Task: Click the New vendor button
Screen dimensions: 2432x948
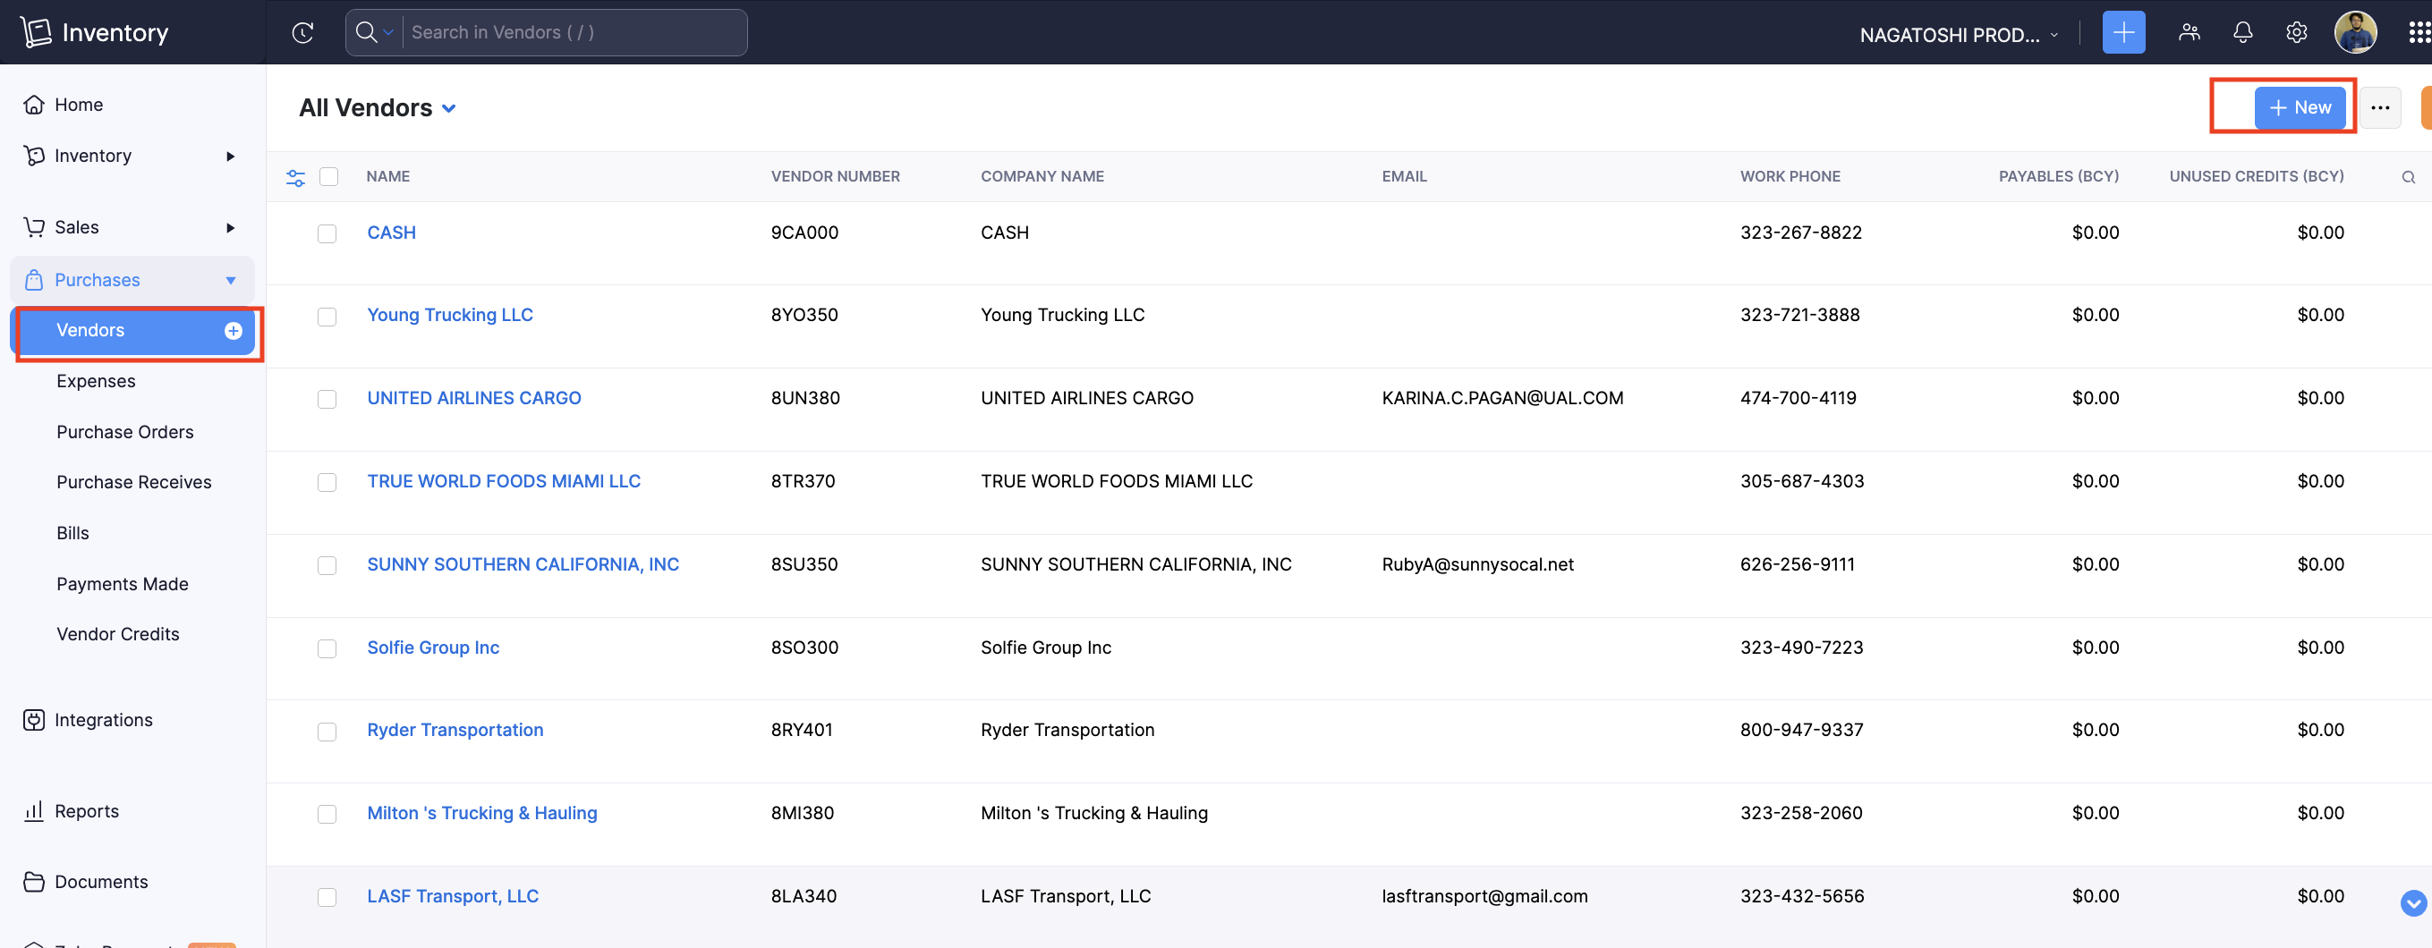Action: click(x=2299, y=108)
